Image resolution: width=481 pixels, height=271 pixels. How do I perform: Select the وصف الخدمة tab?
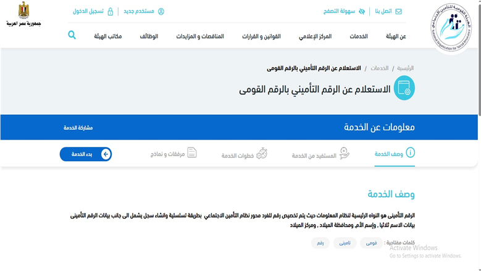[x=395, y=154]
